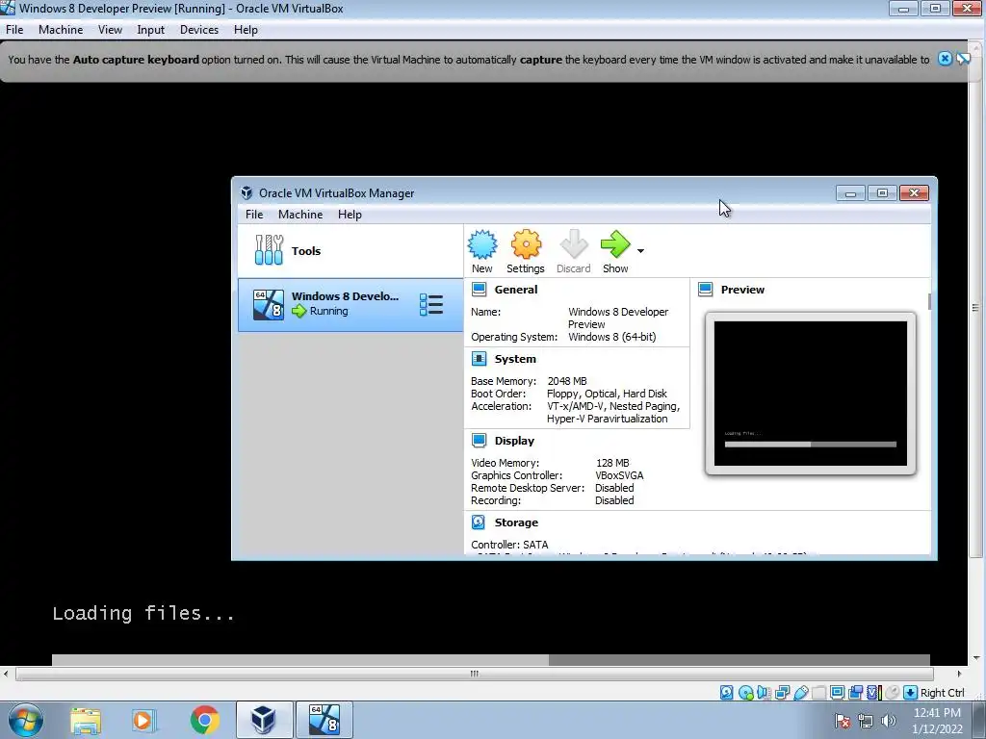Click the Base Memory value 2048 MB
The height and width of the screenshot is (739, 986).
tap(567, 381)
